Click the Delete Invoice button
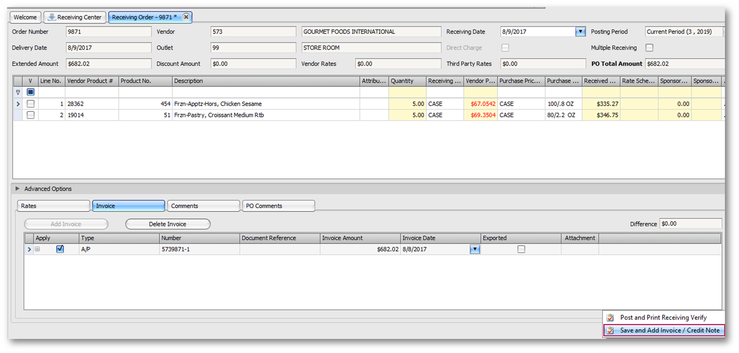The width and height of the screenshot is (739, 353). coord(168,224)
